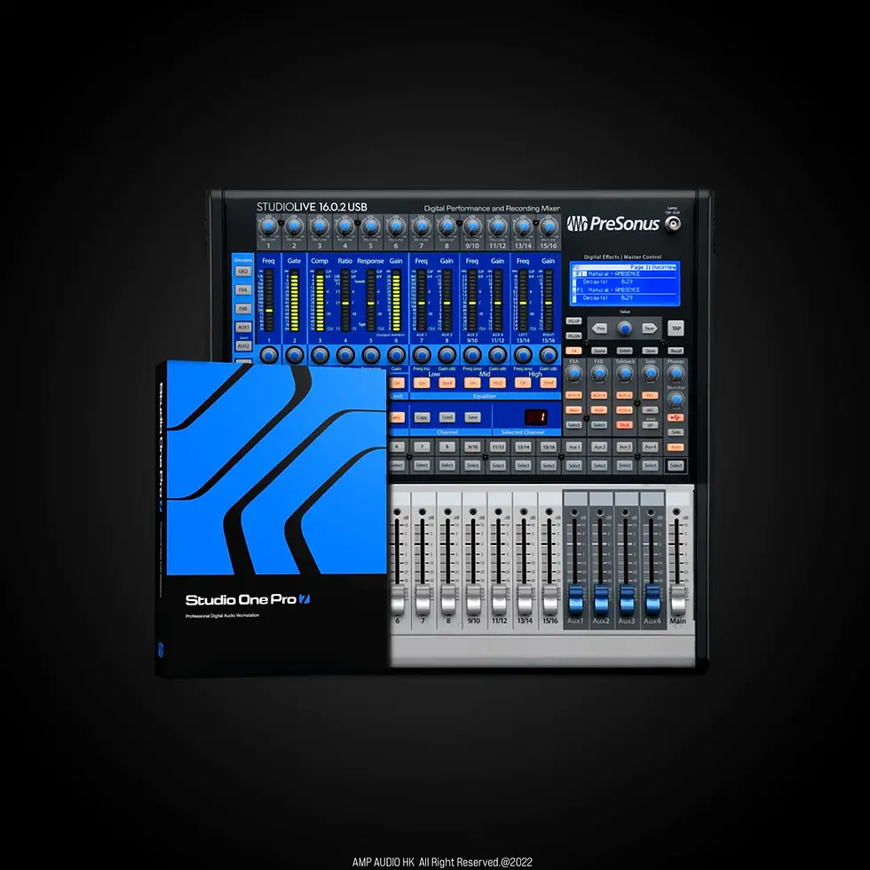Click the PG DN page button
870x870 pixels.
[573, 336]
